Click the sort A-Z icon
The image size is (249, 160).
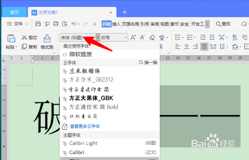[x=235, y=37]
